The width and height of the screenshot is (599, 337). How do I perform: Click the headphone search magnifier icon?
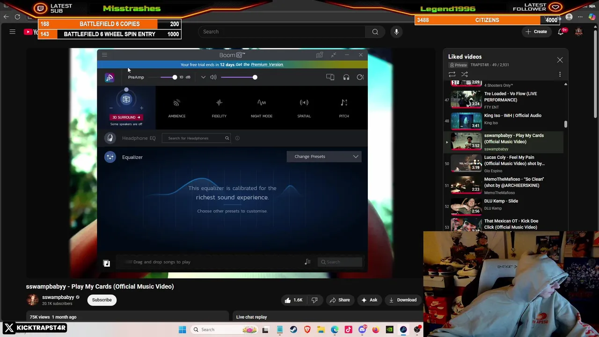click(227, 138)
